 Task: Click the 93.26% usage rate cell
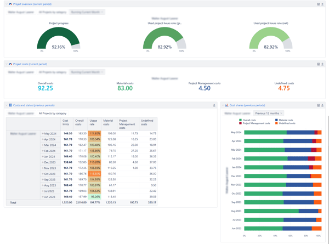click(94, 197)
